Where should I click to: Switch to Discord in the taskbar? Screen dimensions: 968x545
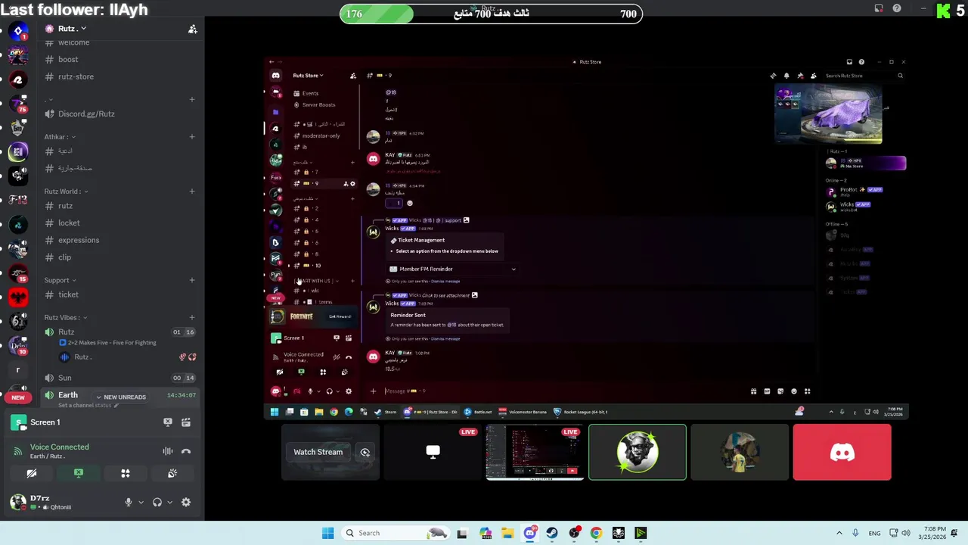click(x=530, y=533)
